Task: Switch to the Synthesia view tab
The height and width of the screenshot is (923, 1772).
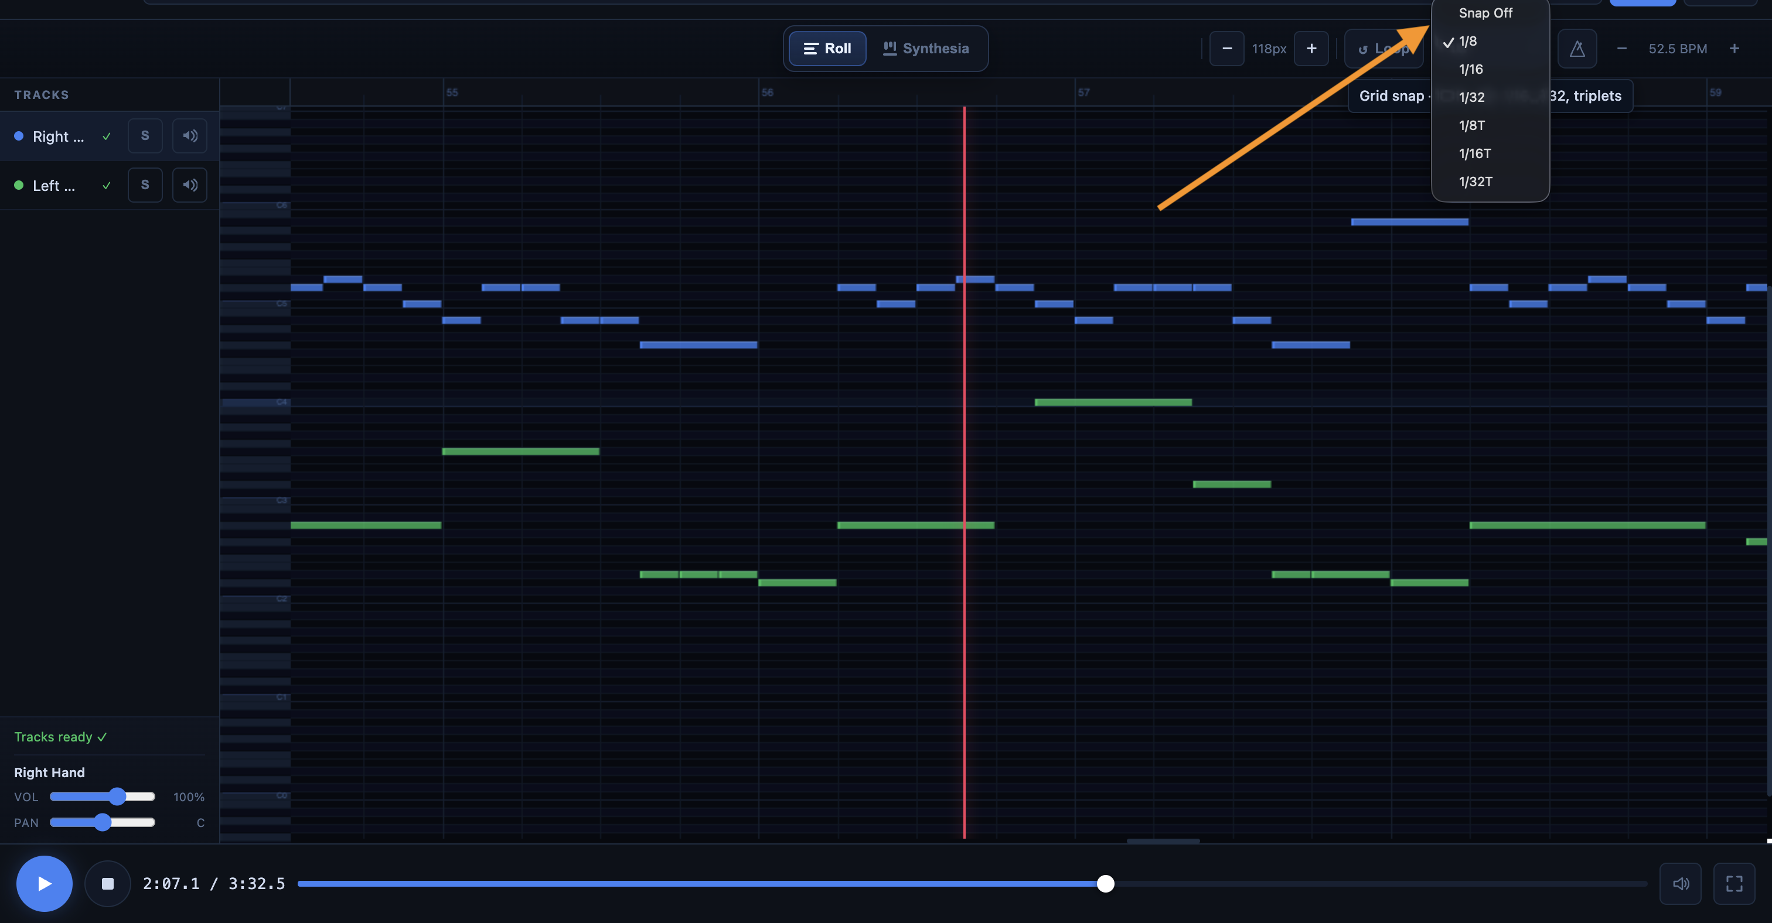Action: (926, 49)
